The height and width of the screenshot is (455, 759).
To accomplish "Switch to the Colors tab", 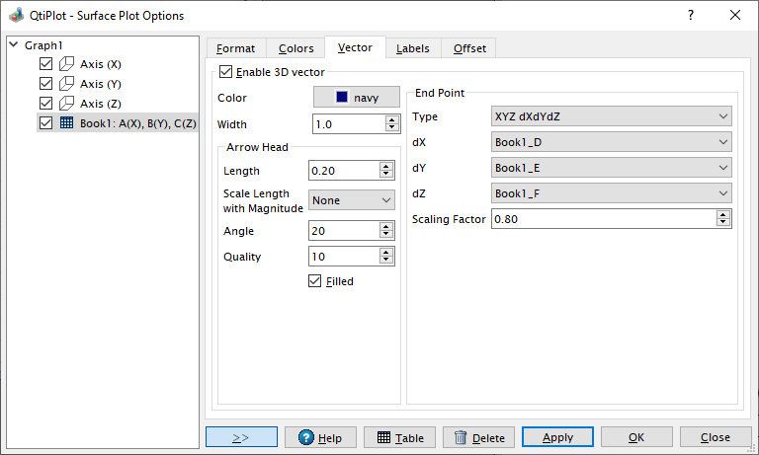I will click(295, 48).
